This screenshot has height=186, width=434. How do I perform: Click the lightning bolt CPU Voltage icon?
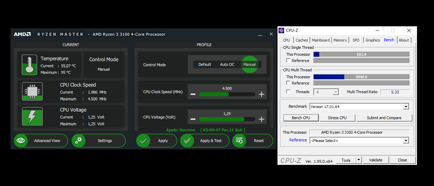pyautogui.click(x=32, y=116)
